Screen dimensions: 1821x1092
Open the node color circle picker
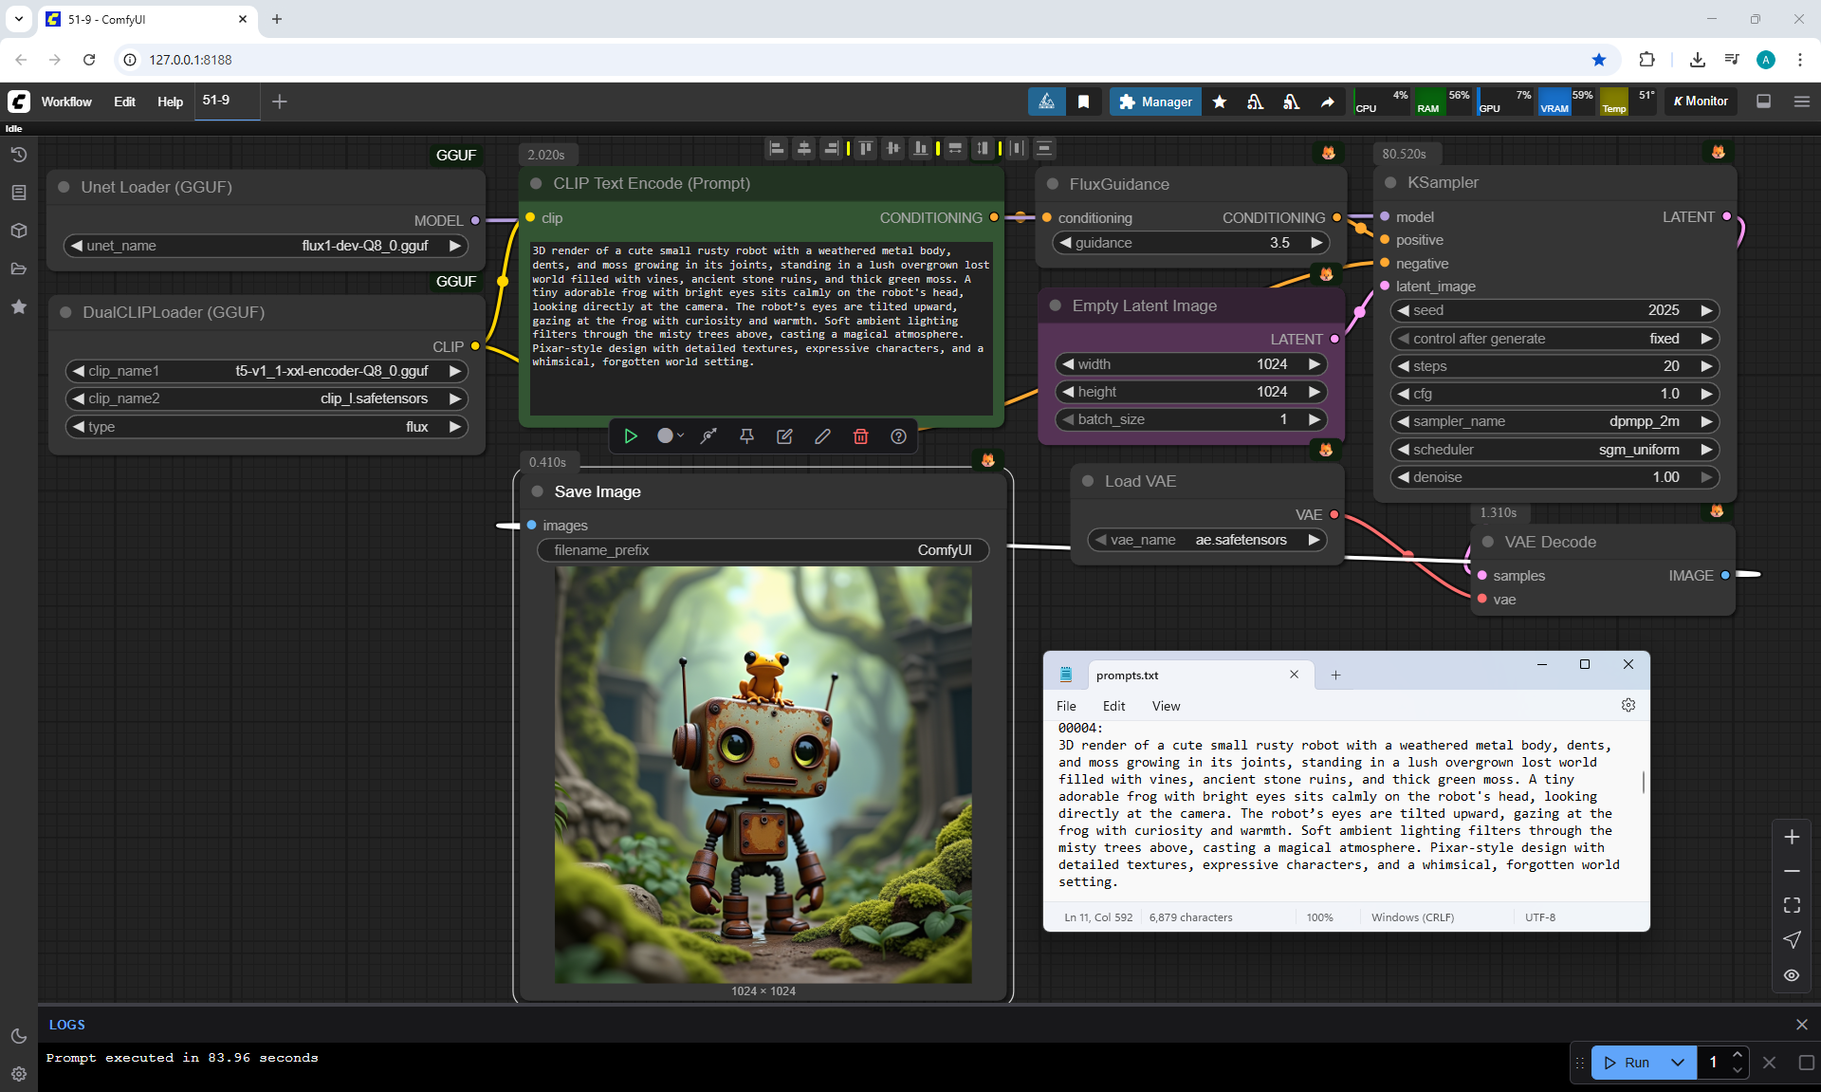click(666, 436)
